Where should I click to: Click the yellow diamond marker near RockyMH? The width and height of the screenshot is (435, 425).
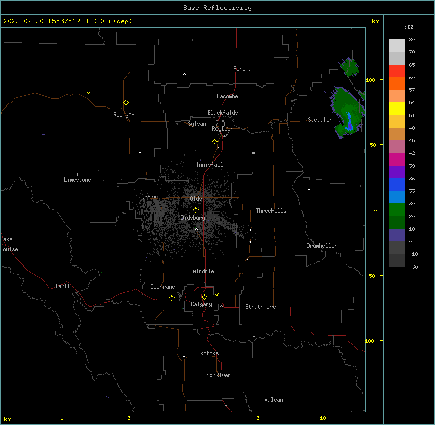tap(126, 103)
